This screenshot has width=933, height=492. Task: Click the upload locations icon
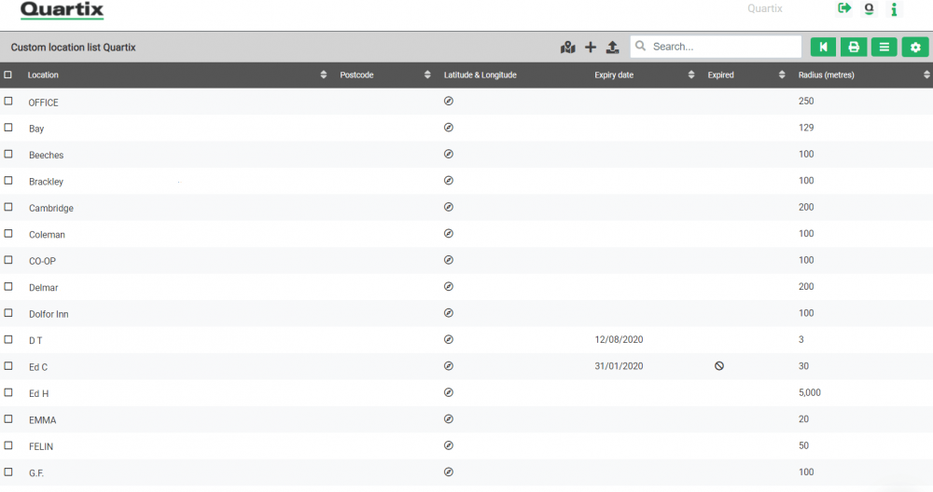tap(612, 47)
